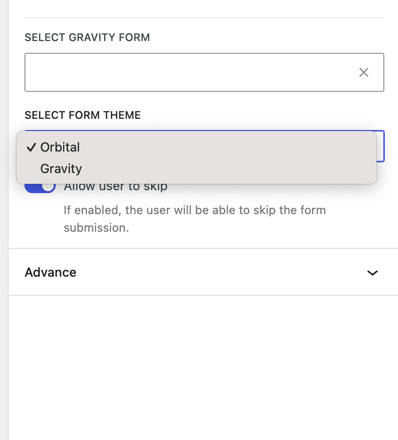Clear the Gravity Form field with X icon

[363, 73]
